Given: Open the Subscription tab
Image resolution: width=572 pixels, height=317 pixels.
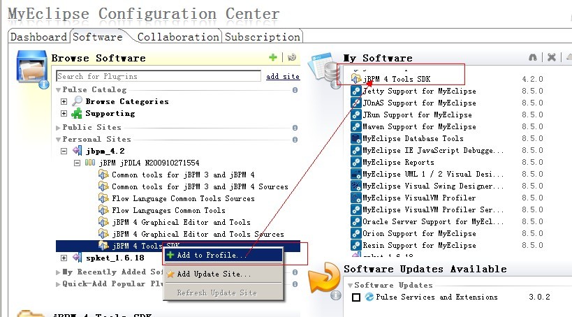Looking at the screenshot, I should [263, 37].
